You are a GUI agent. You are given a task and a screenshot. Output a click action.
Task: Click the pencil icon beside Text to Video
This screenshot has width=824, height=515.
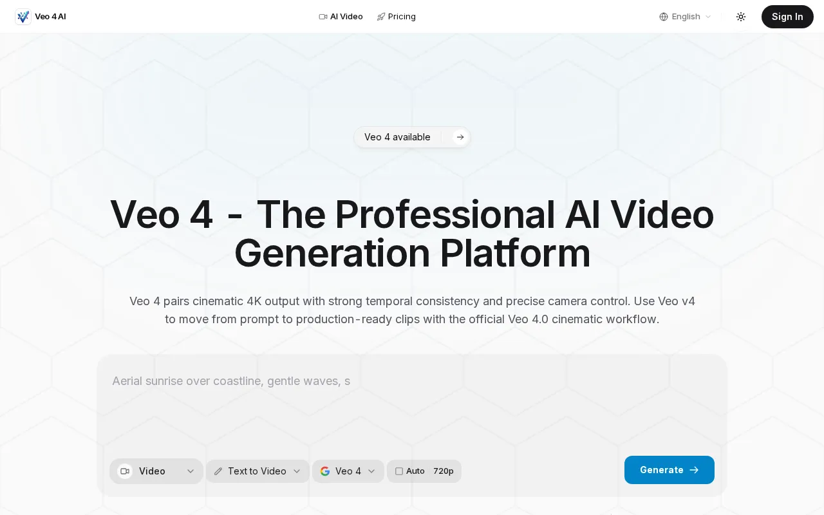click(218, 471)
